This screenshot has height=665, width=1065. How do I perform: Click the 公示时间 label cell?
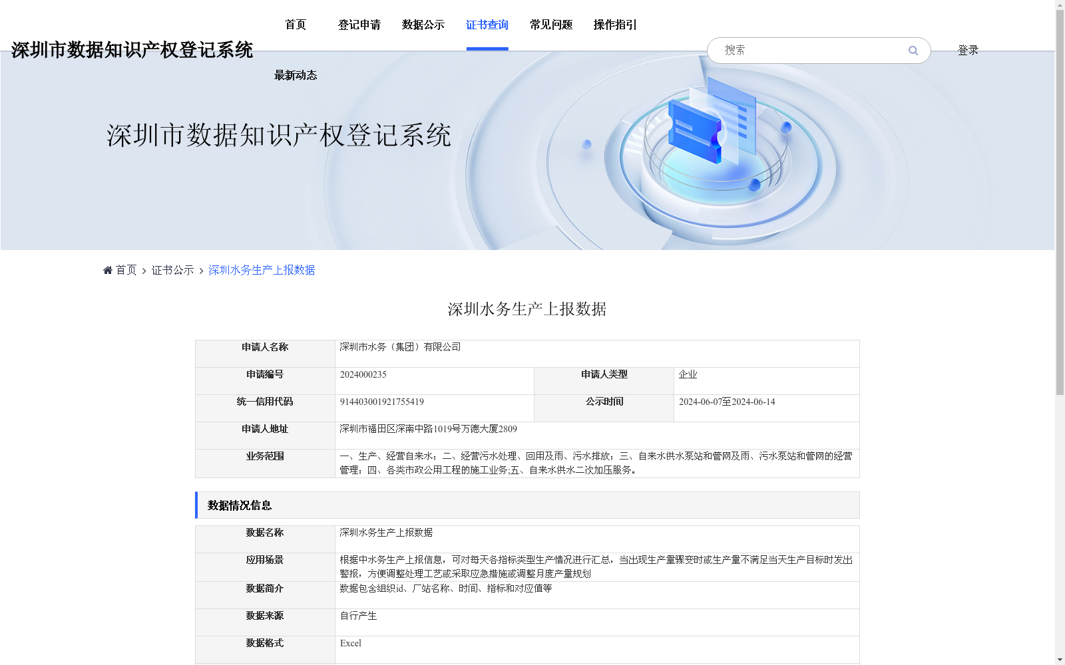pyautogui.click(x=604, y=408)
